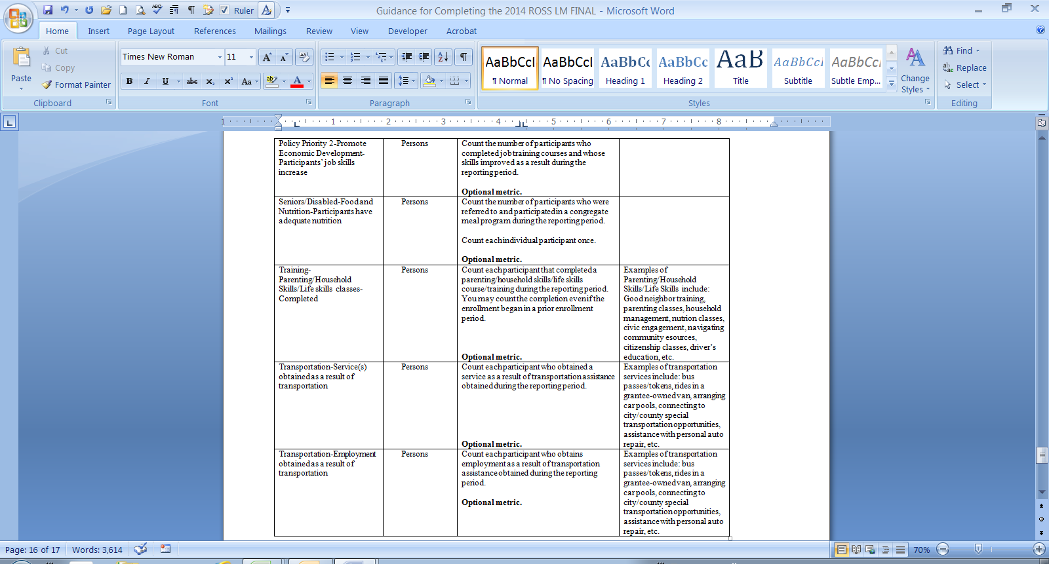Increase the paragraph indent
1049x564 pixels.
pyautogui.click(x=424, y=57)
